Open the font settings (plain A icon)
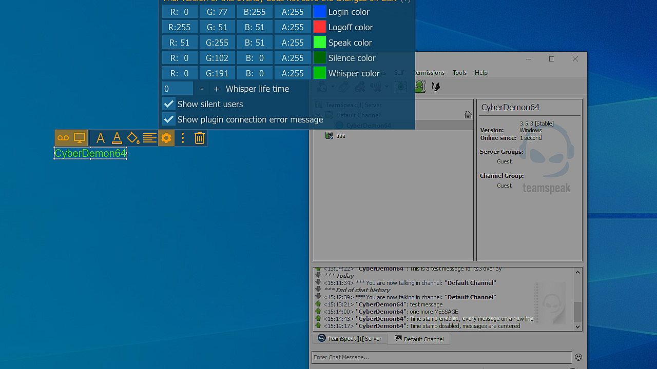Image resolution: width=657 pixels, height=369 pixels. pyautogui.click(x=101, y=138)
